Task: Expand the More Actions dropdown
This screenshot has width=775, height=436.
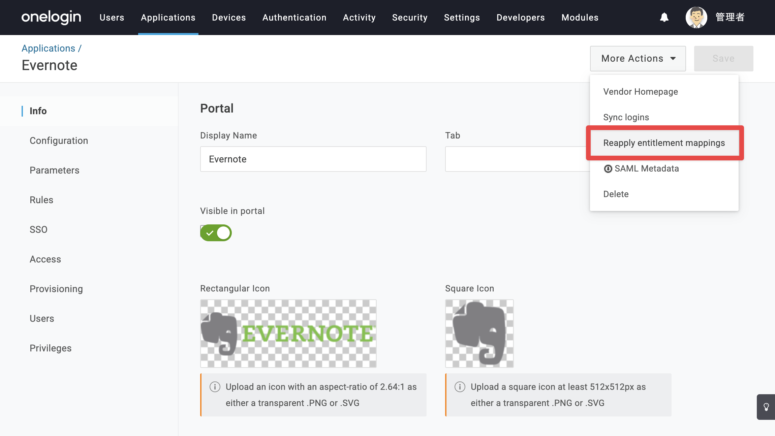Action: point(638,59)
